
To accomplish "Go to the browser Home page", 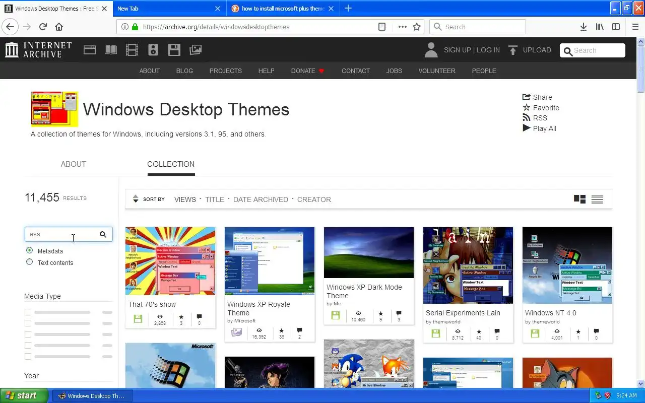I will [59, 27].
